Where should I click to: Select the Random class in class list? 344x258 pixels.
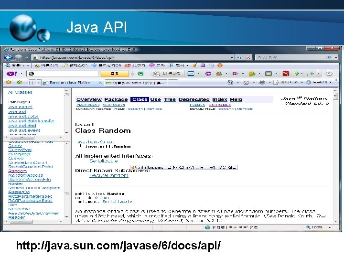17,171
